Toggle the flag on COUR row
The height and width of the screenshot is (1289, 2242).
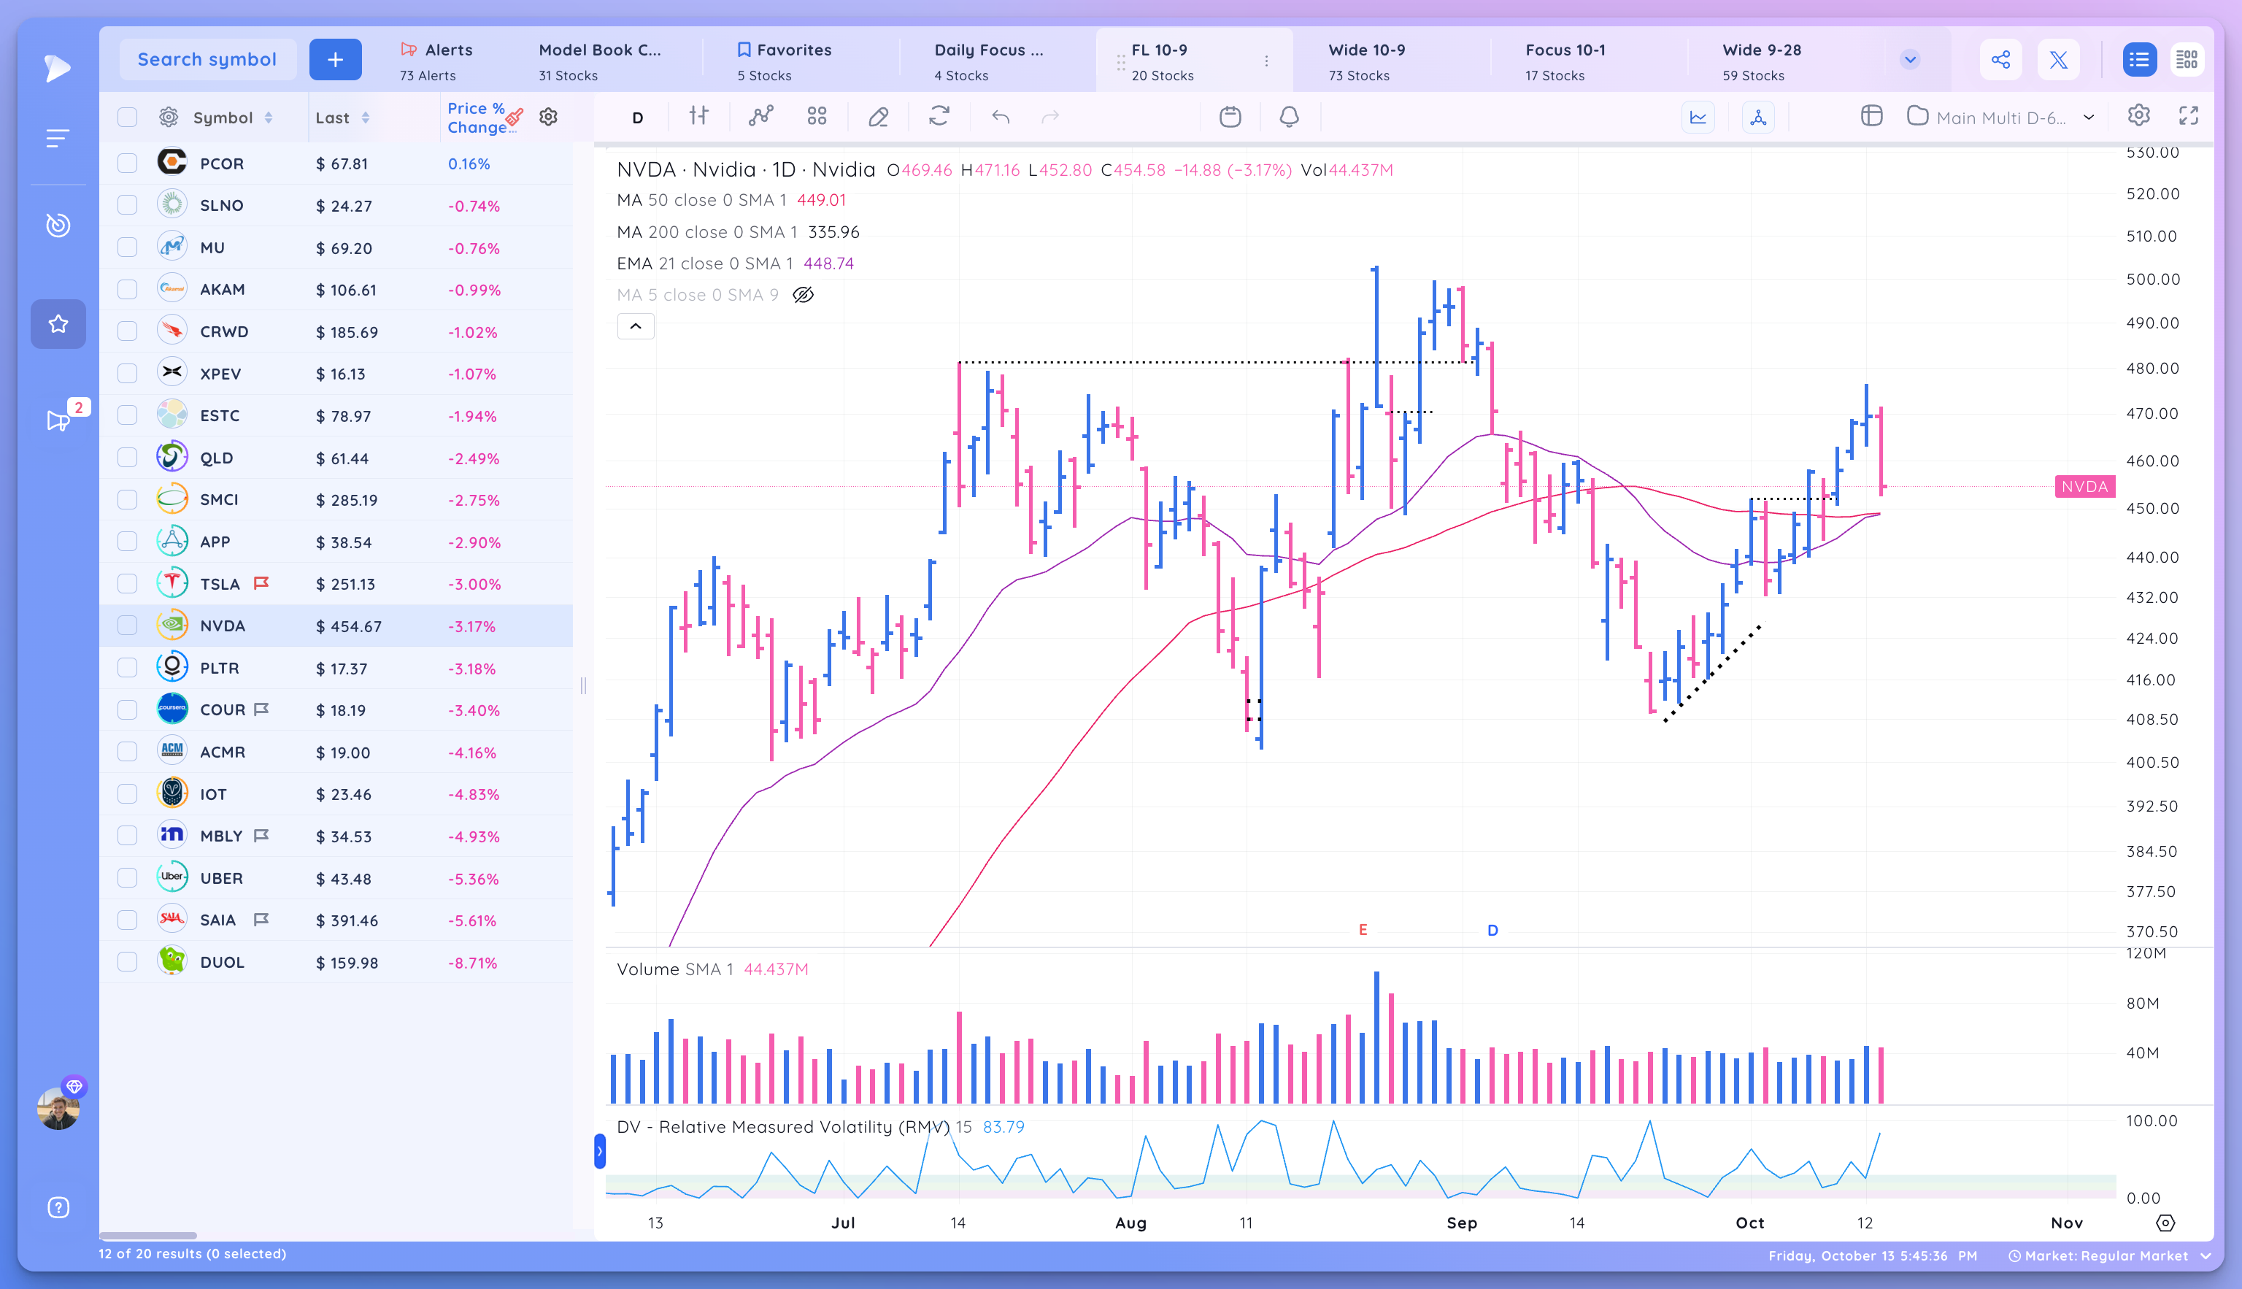[x=261, y=709]
